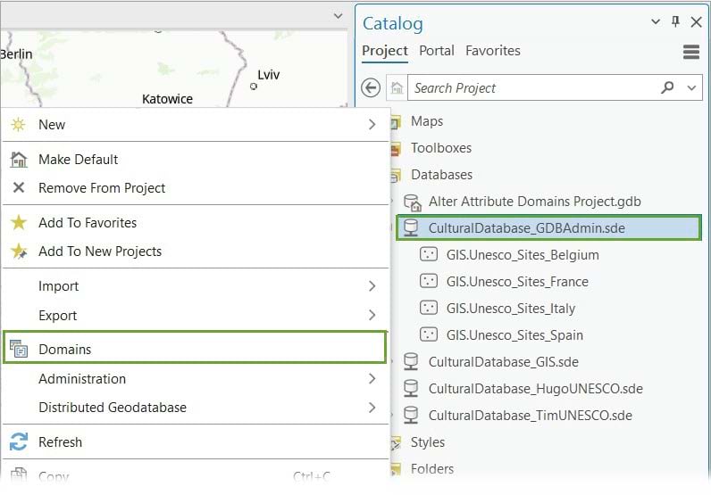Select CulturalDatabase_GIS.sde
Viewport: 711px width, 495px height.
503,362
